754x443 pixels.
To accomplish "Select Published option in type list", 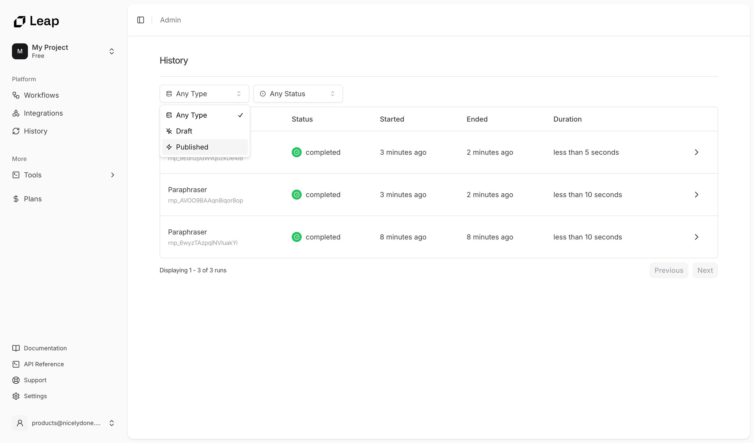I will [205, 147].
